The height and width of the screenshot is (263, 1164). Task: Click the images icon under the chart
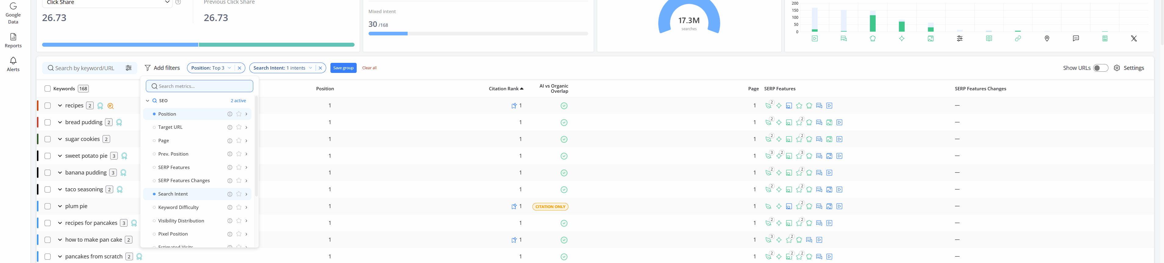(x=931, y=38)
